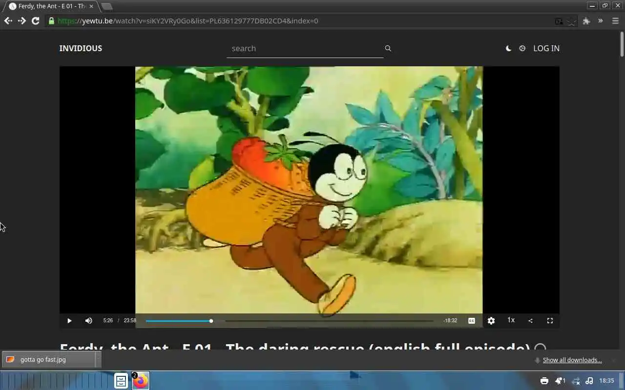Go forward with the browser forward arrow

click(21, 20)
